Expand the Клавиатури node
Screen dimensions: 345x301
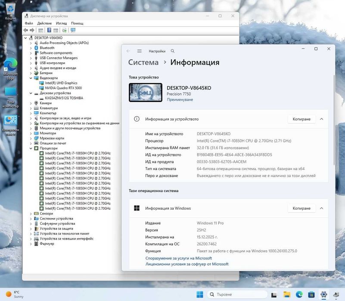pos(31,108)
